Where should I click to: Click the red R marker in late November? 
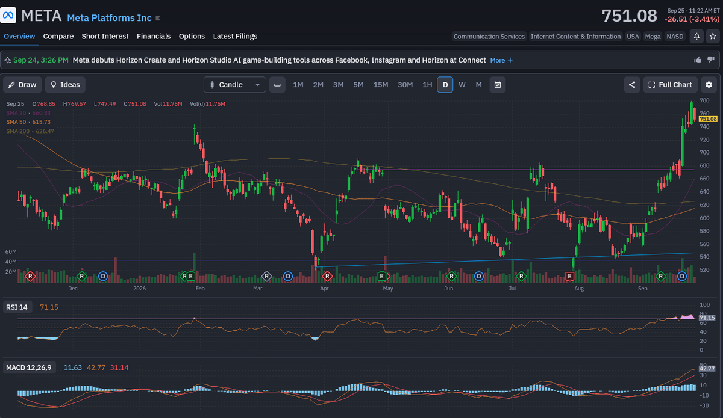[30, 276]
